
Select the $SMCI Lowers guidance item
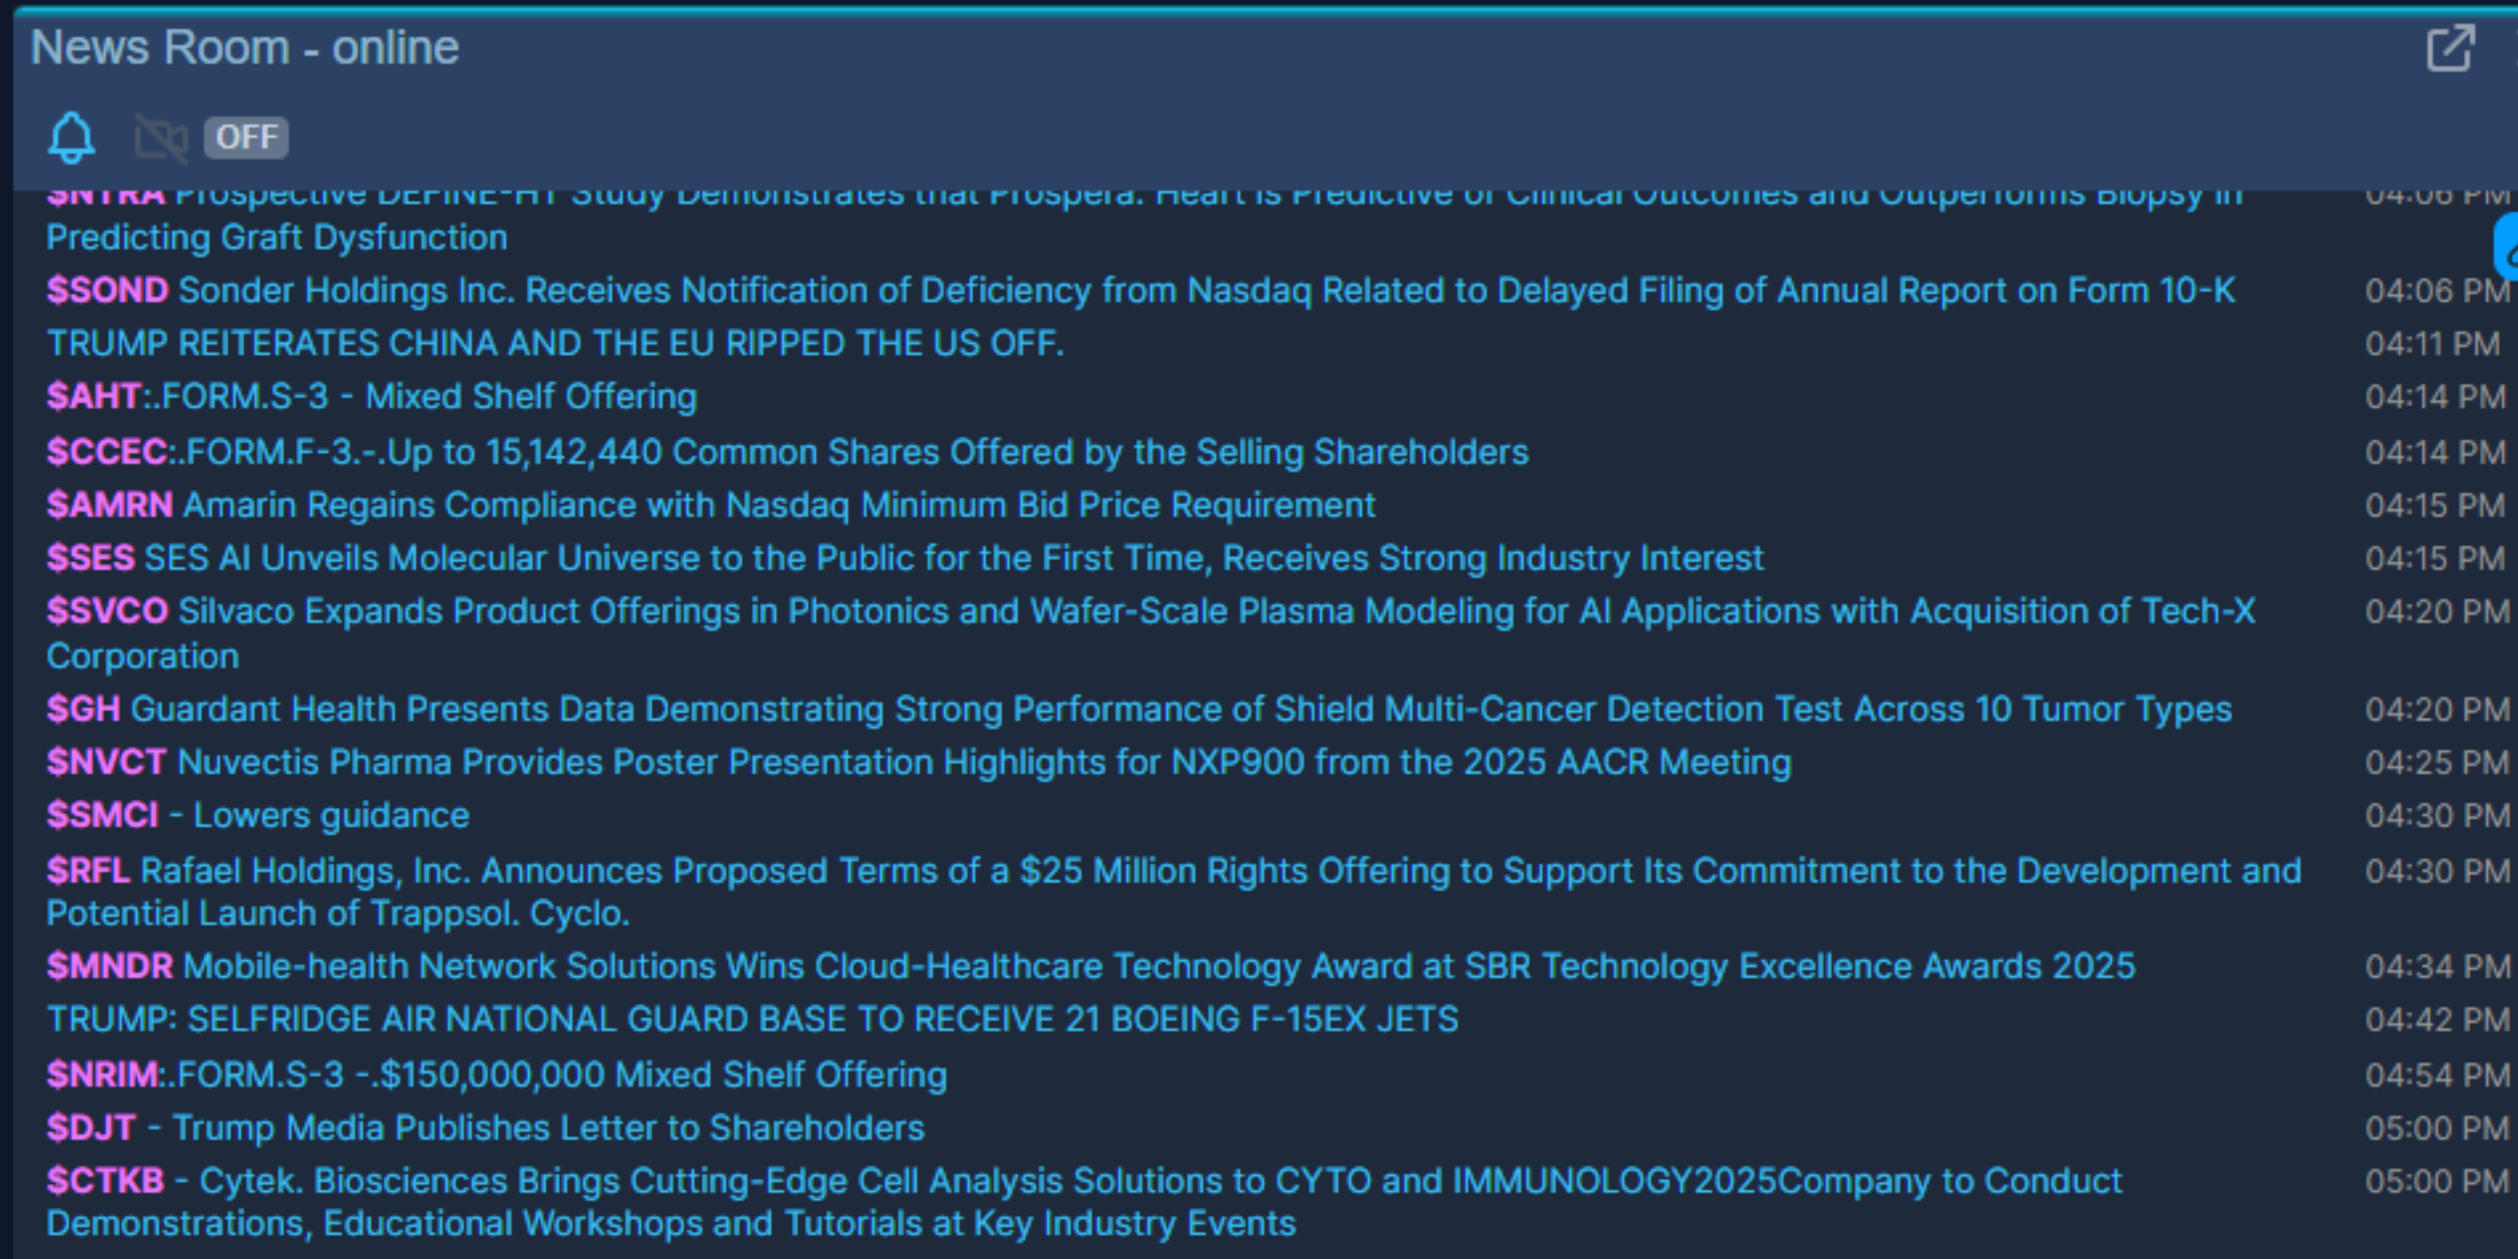coord(258,815)
